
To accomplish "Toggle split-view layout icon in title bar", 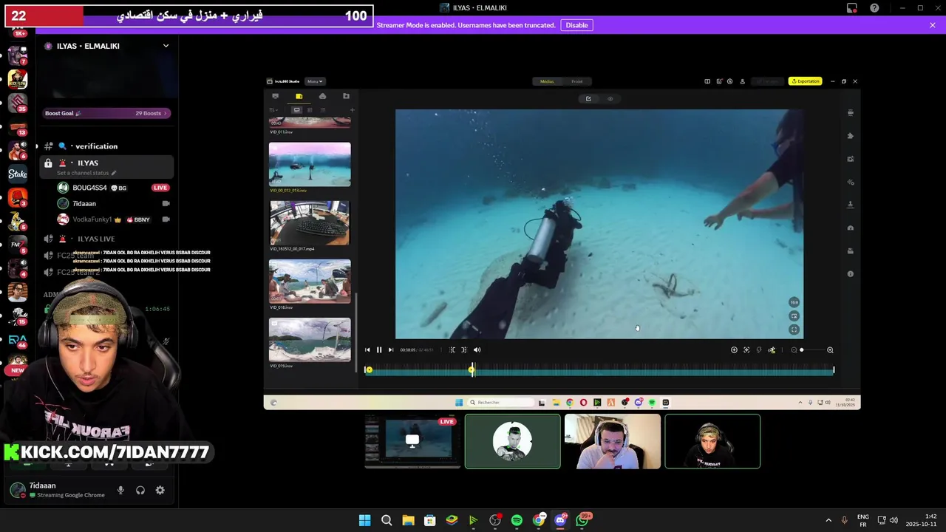I will click(707, 81).
